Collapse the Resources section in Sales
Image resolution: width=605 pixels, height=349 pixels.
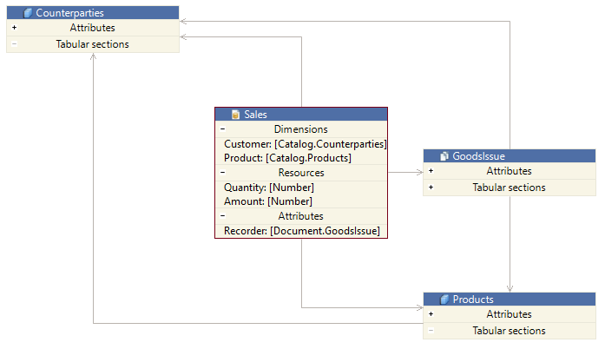point(222,173)
